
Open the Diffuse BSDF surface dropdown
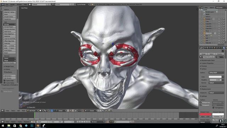[216, 73]
